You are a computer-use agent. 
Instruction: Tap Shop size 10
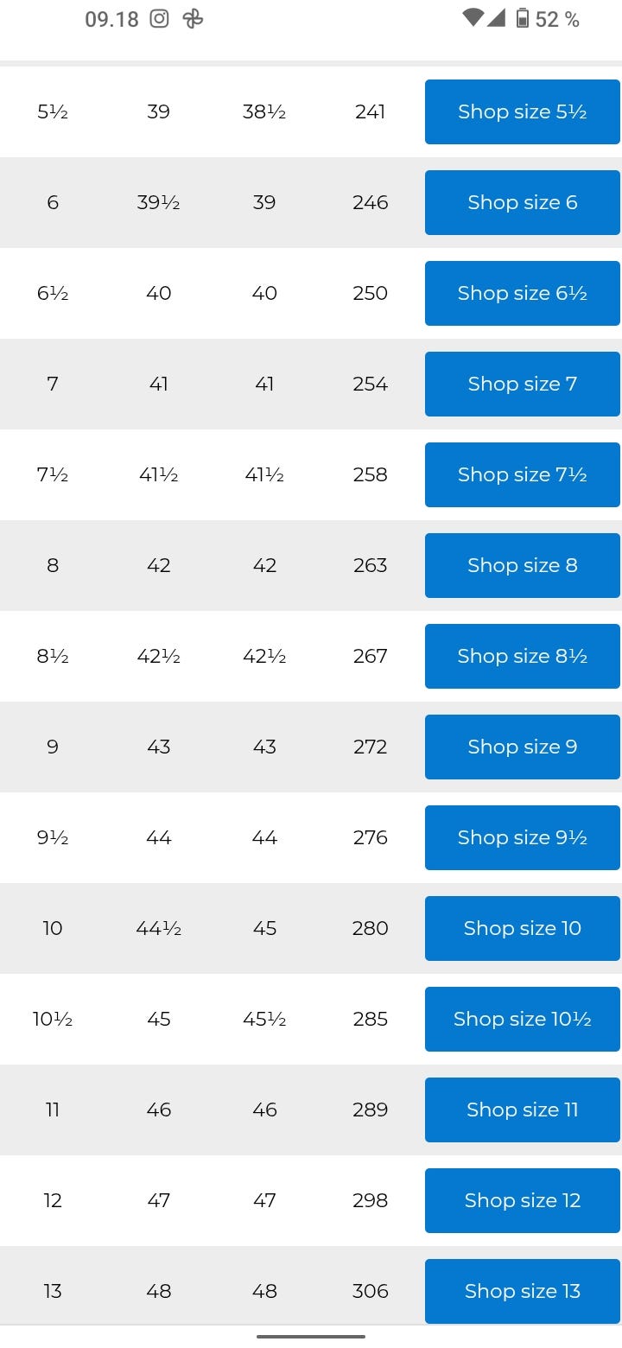coord(522,928)
